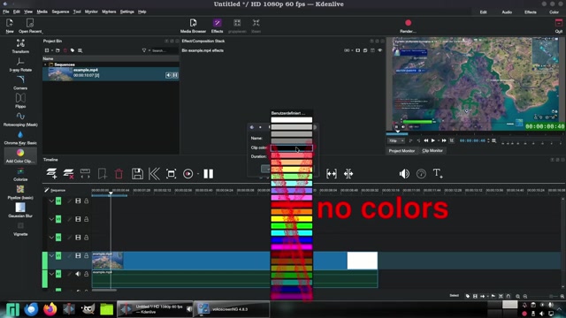The width and height of the screenshot is (566, 318).
Task: Switch to the Clip Monitor tab
Action: point(432,151)
